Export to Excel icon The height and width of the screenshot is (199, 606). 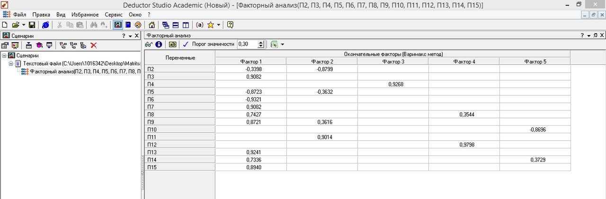tap(274, 44)
